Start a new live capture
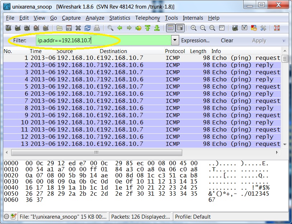Viewport: 292px width, 224px height. tap(27, 28)
